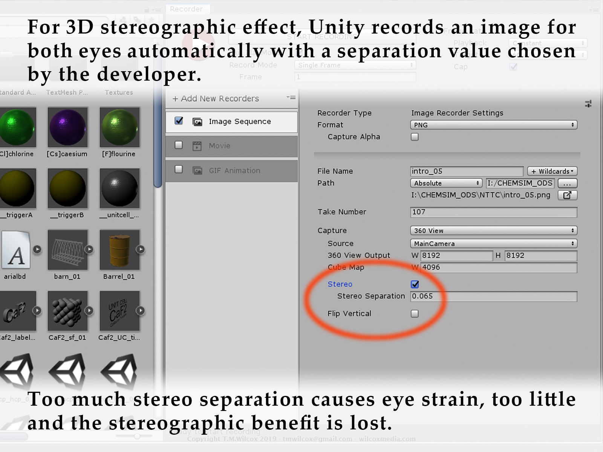This screenshot has height=452, width=603.
Task: Browse for output path with ... button
Action: click(x=567, y=183)
